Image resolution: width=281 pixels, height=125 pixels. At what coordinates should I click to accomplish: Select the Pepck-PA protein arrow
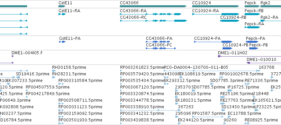point(252,42)
